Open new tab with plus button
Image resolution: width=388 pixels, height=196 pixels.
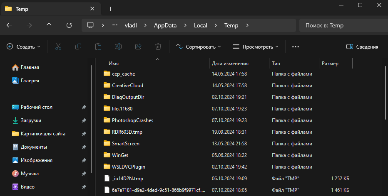coord(111,9)
